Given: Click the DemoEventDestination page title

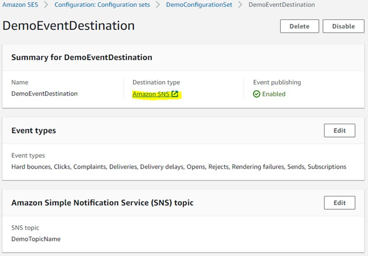Looking at the screenshot, I should tap(68, 26).
